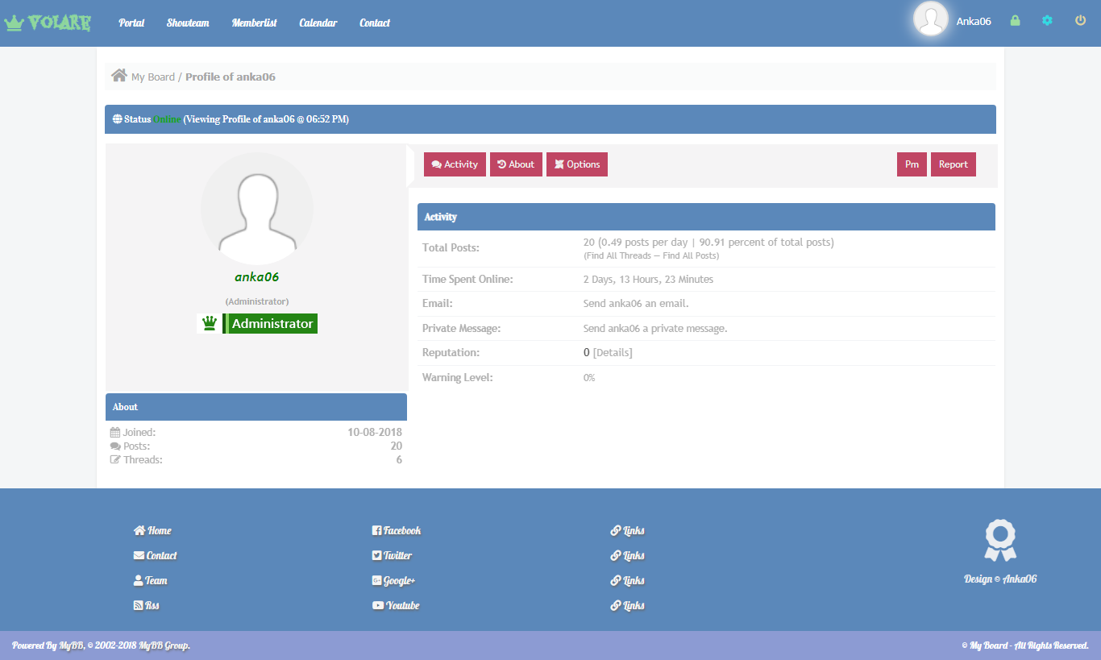The image size is (1101, 660).
Task: Click the Volare crown logo
Action: 48,23
